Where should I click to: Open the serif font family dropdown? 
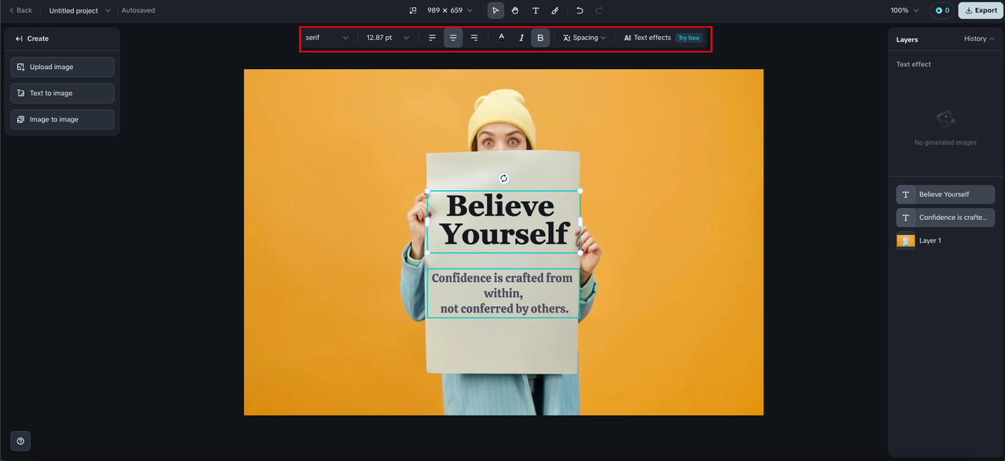[327, 38]
